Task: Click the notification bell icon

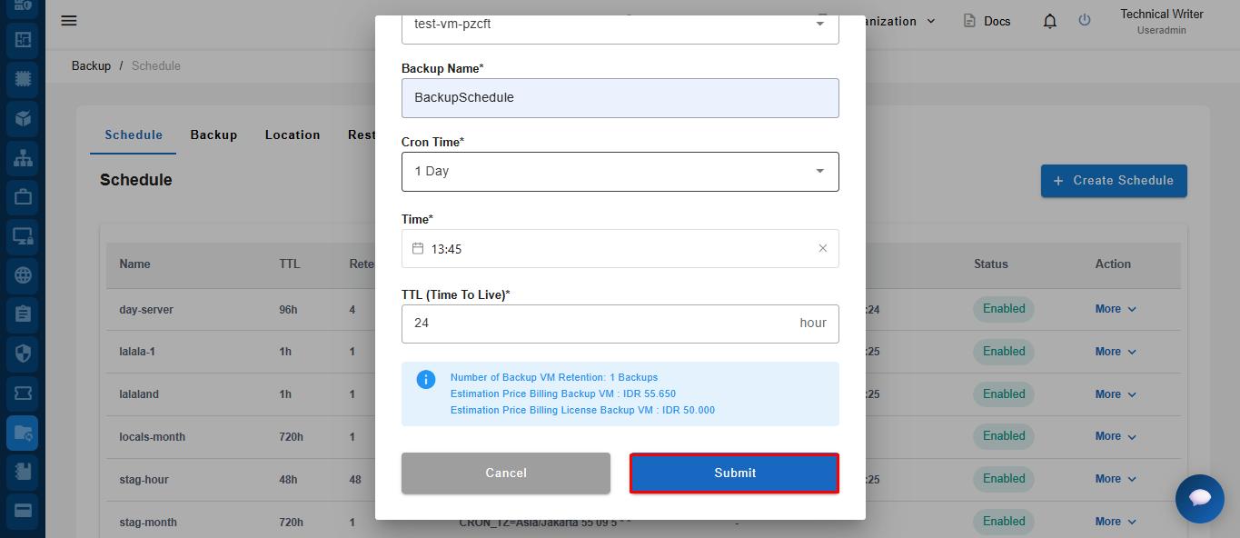Action: [1050, 21]
